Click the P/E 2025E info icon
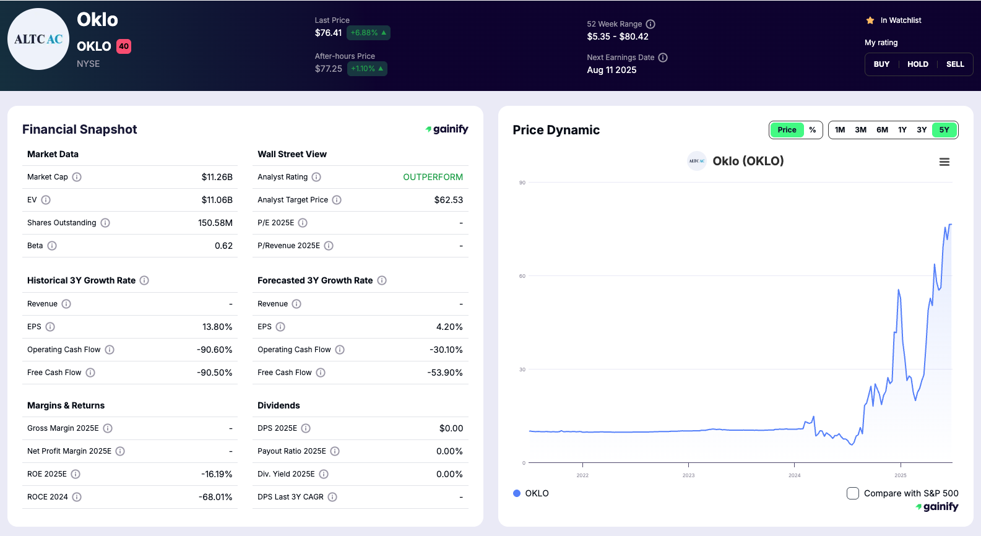Screen dimensions: 981x536 (303, 223)
